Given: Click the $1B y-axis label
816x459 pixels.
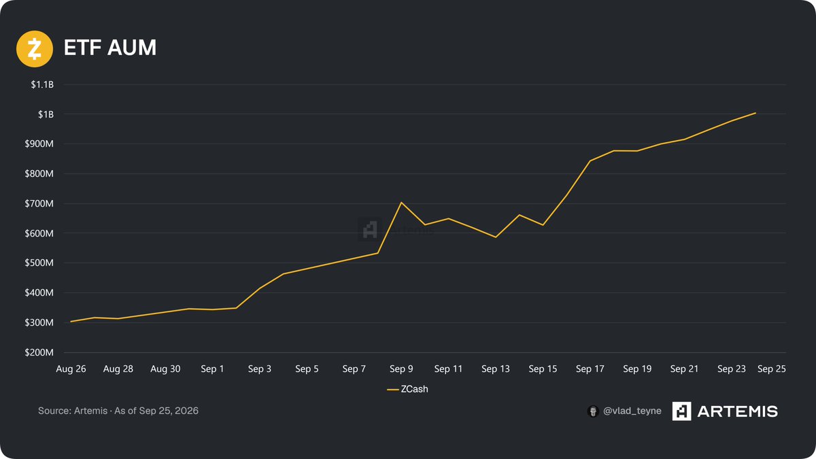Looking at the screenshot, I should tap(46, 114).
